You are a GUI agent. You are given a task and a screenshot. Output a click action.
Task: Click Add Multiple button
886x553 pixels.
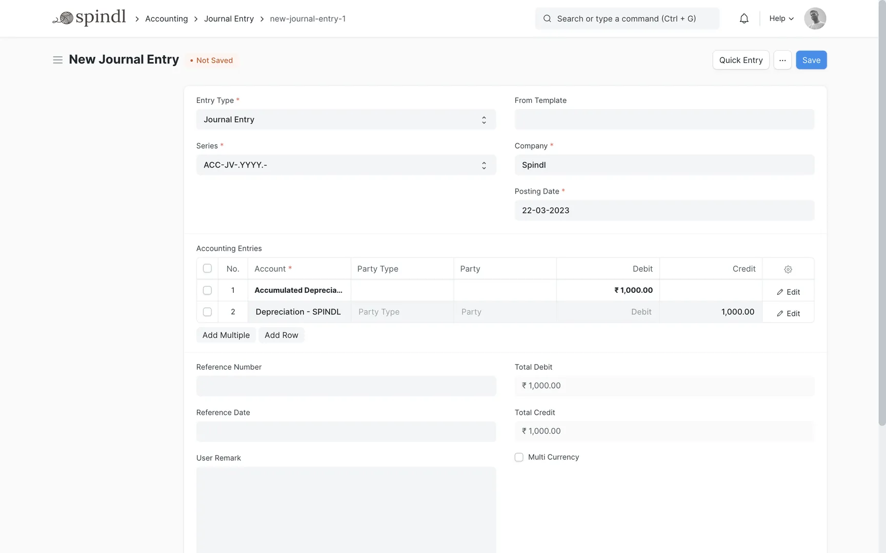point(226,335)
